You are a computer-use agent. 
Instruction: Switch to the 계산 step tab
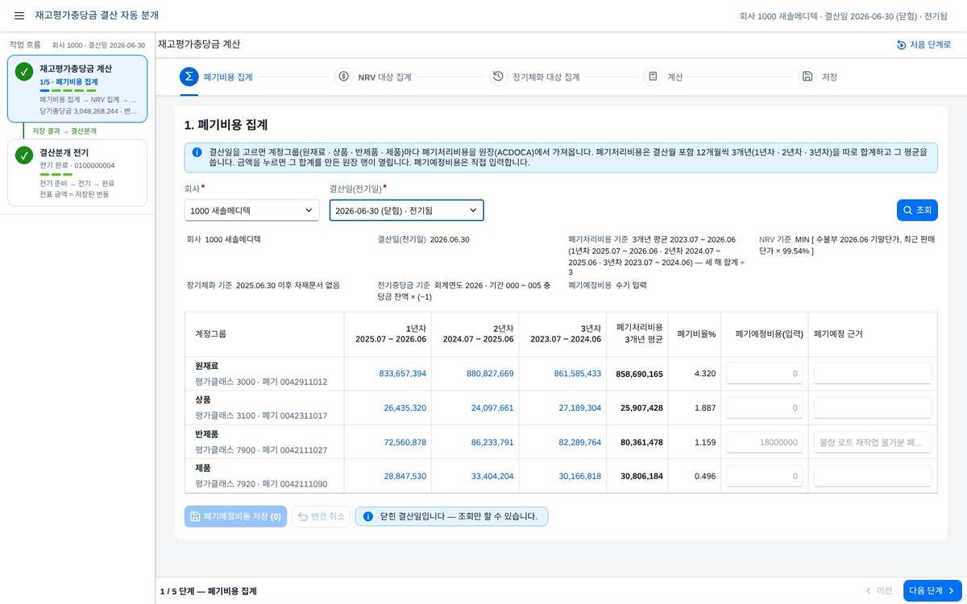[x=663, y=77]
